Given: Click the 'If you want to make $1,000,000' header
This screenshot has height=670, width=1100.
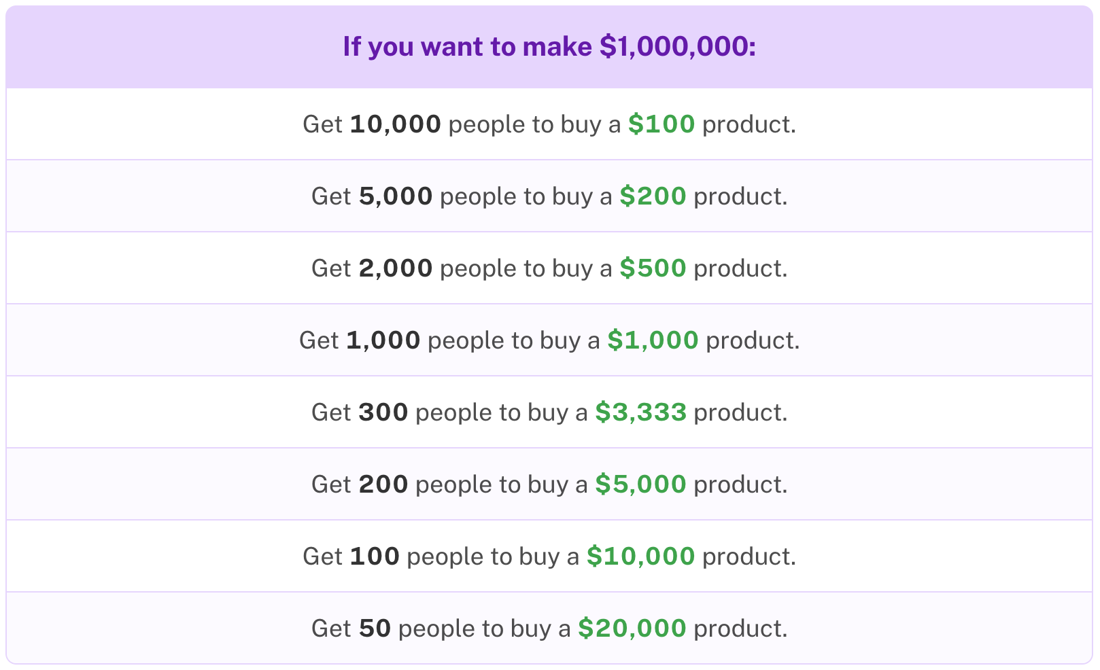Looking at the screenshot, I should (x=549, y=47).
